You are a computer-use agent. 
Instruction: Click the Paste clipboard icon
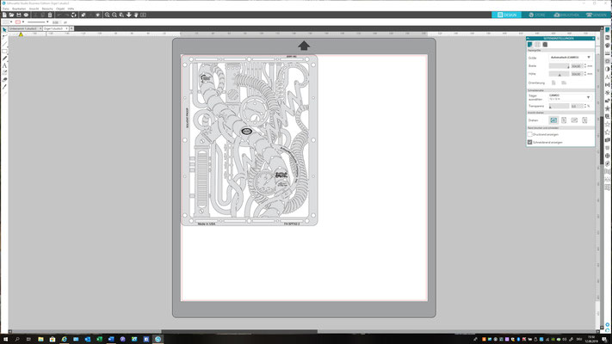50,15
